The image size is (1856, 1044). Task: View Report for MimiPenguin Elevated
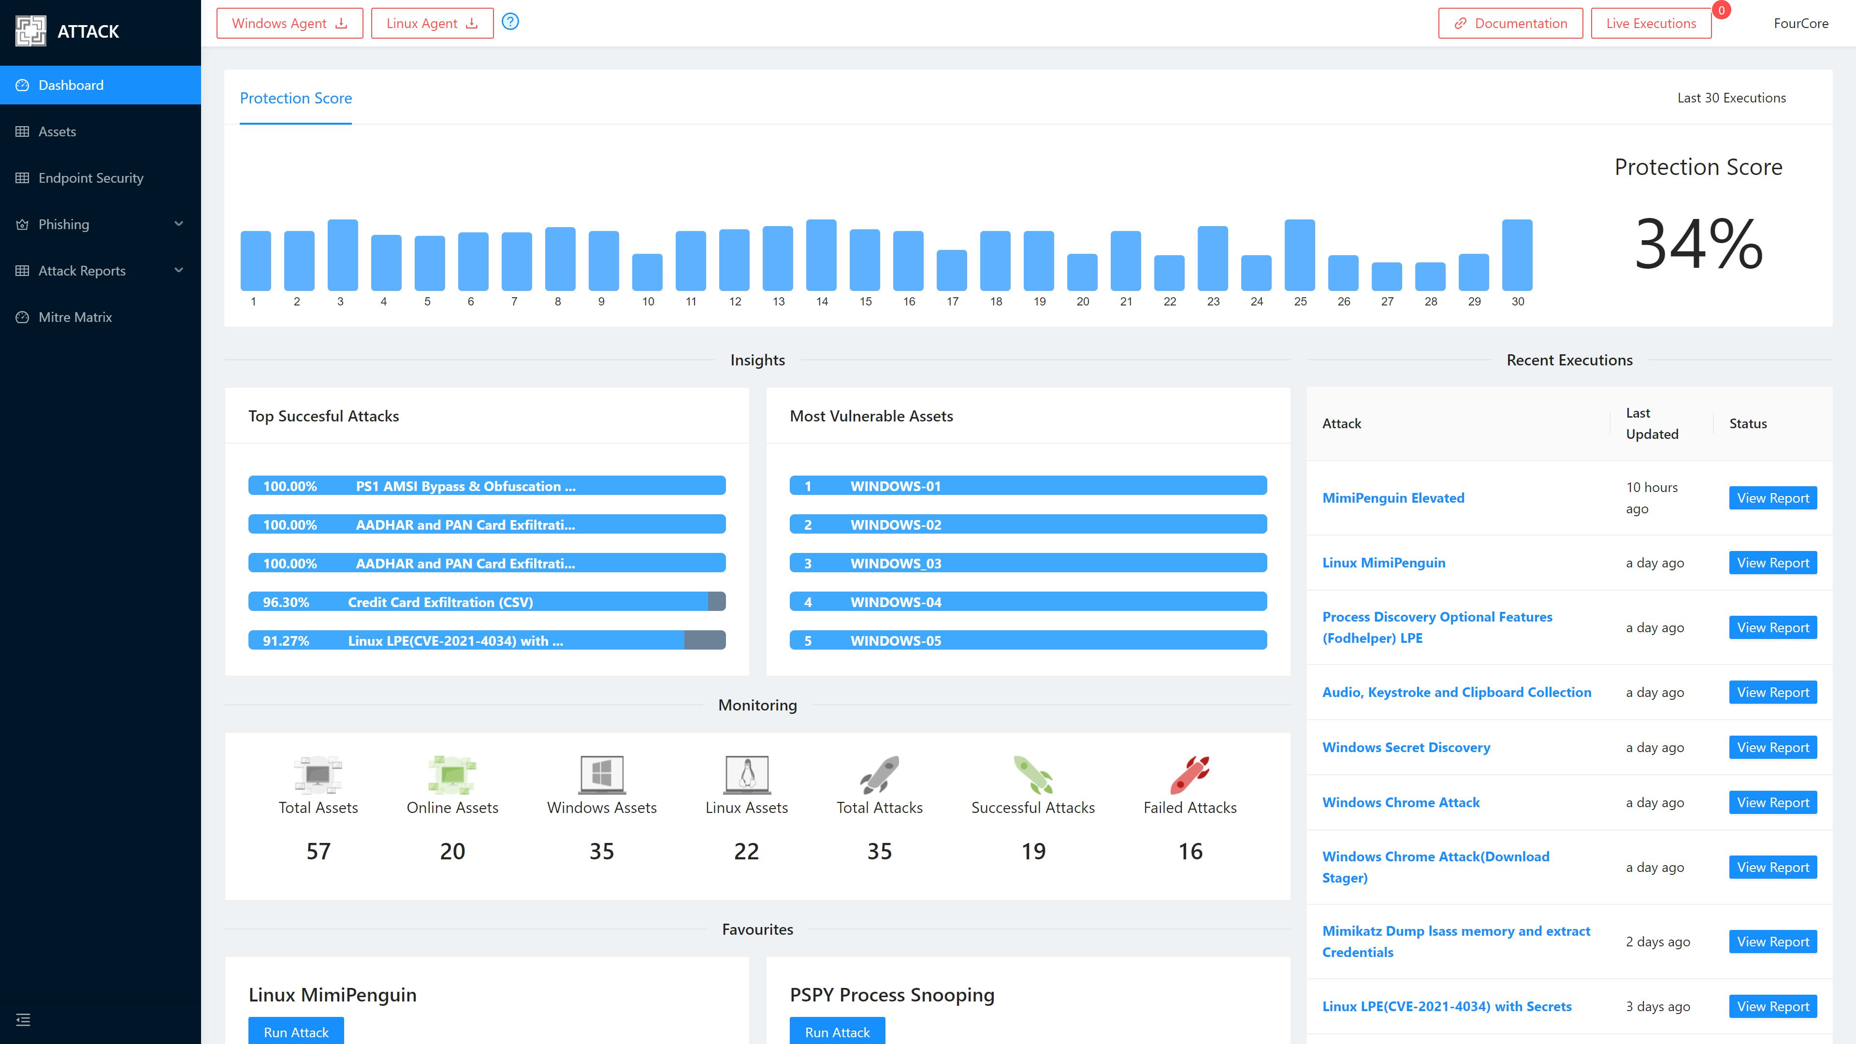[x=1773, y=498]
